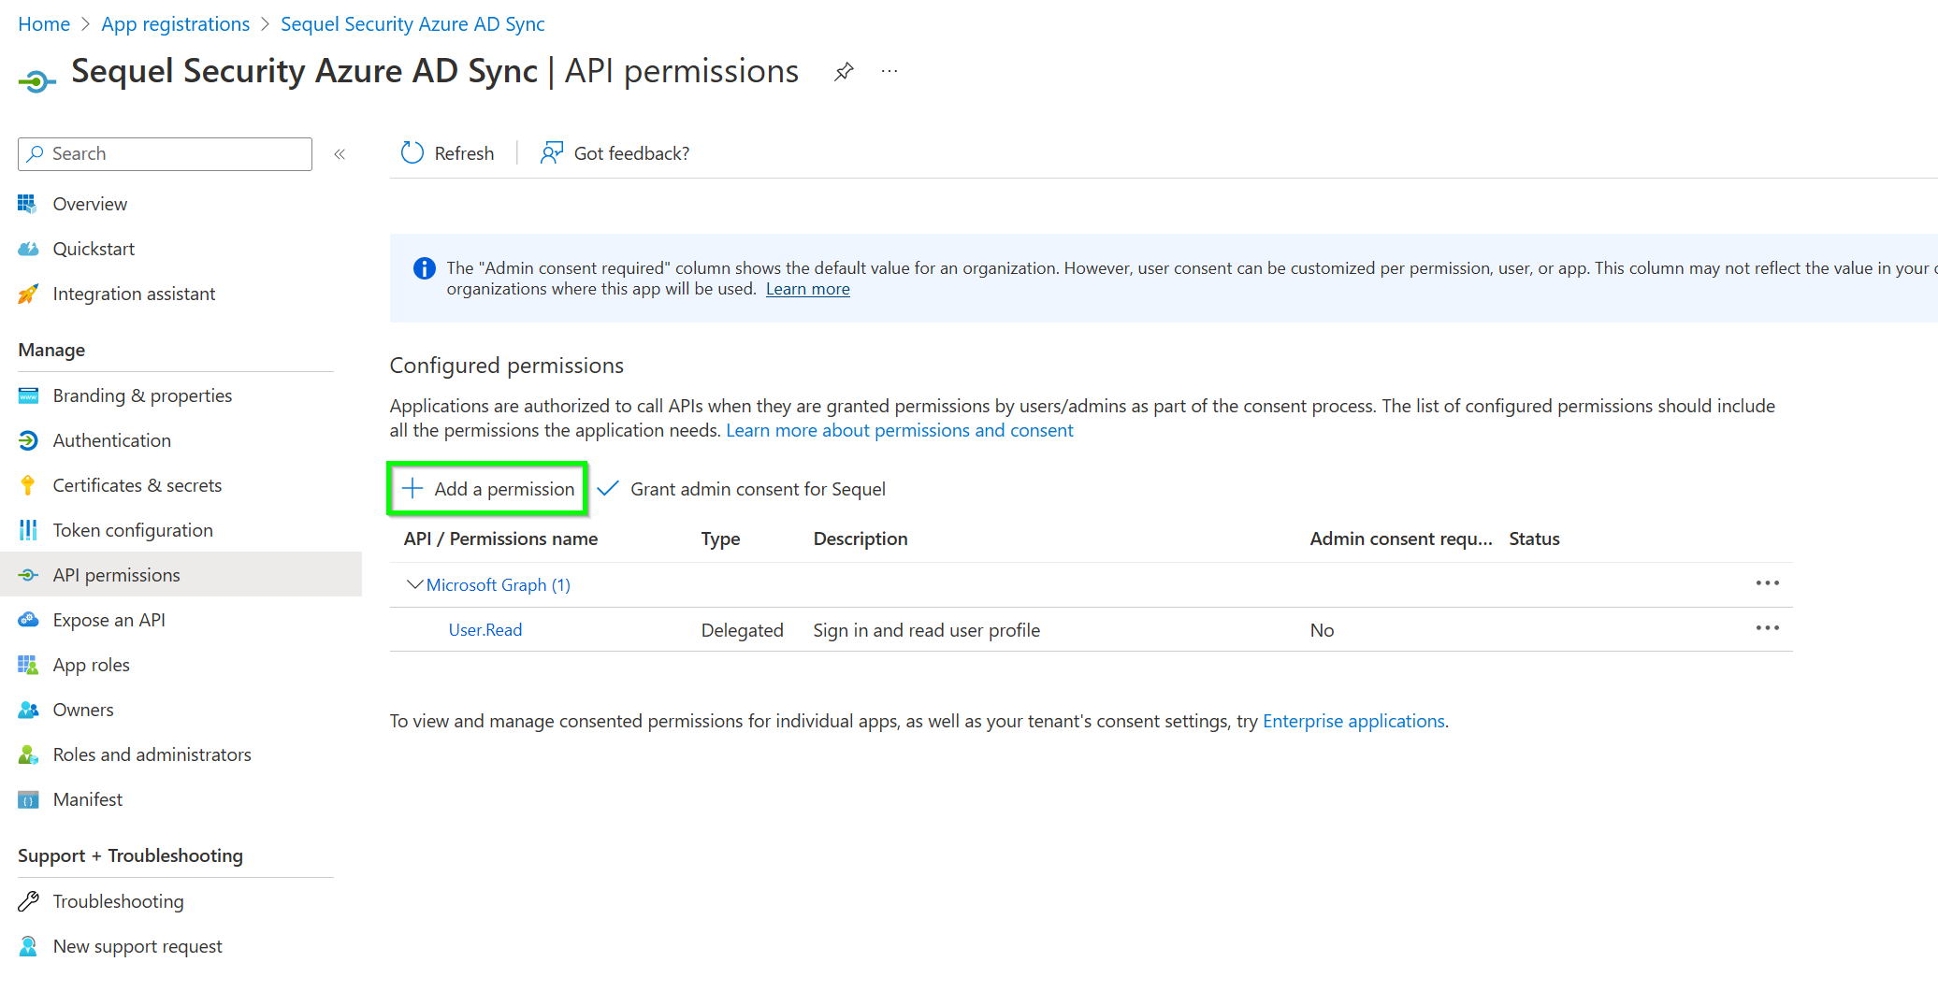
Task: Click the Refresh icon in the toolbar
Action: pyautogui.click(x=412, y=152)
